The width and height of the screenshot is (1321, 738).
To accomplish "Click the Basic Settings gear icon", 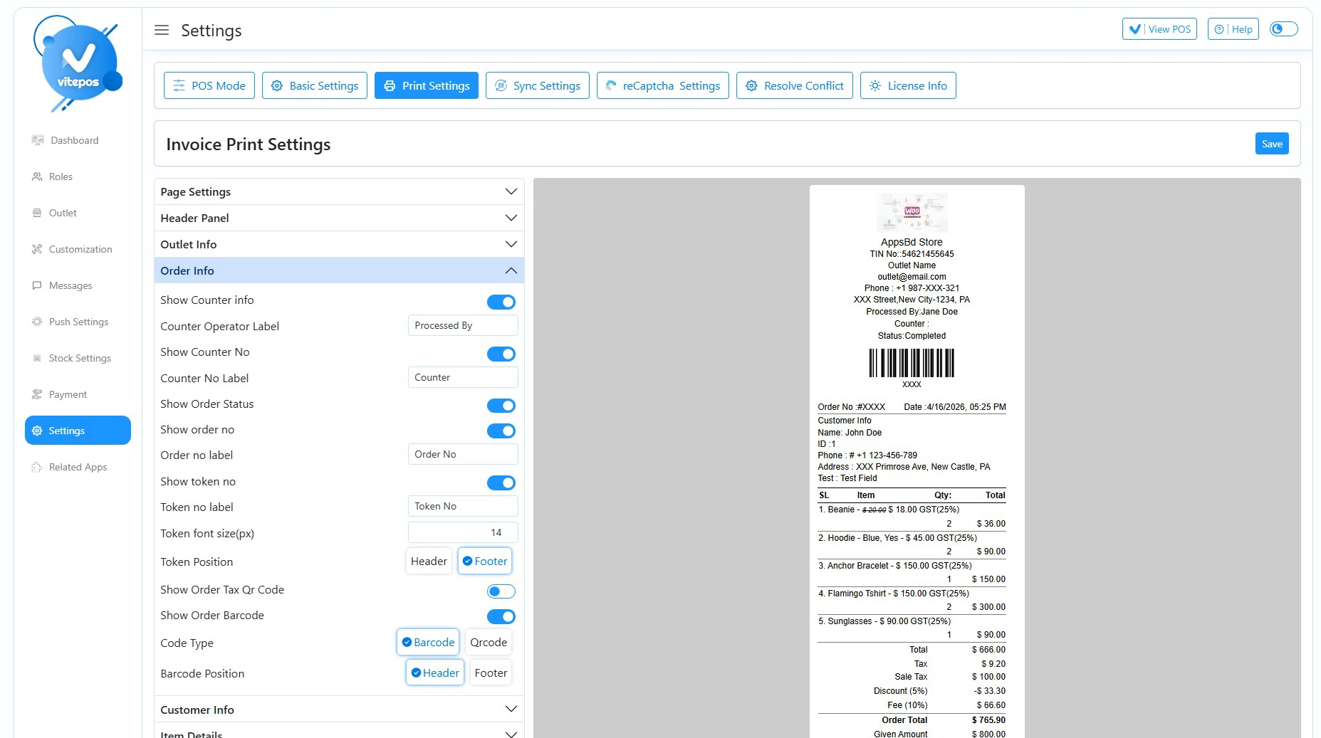I will point(277,85).
